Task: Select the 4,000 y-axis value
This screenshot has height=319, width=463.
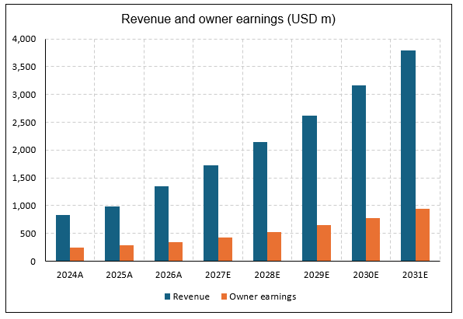Action: click(x=24, y=39)
